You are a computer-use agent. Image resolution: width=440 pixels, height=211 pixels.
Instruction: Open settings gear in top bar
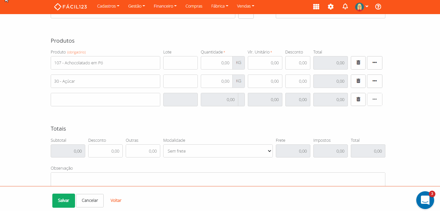(331, 7)
